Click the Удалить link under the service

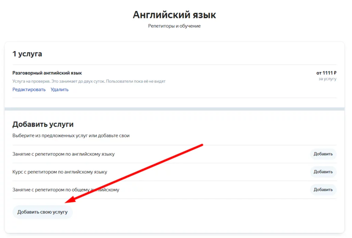59,89
